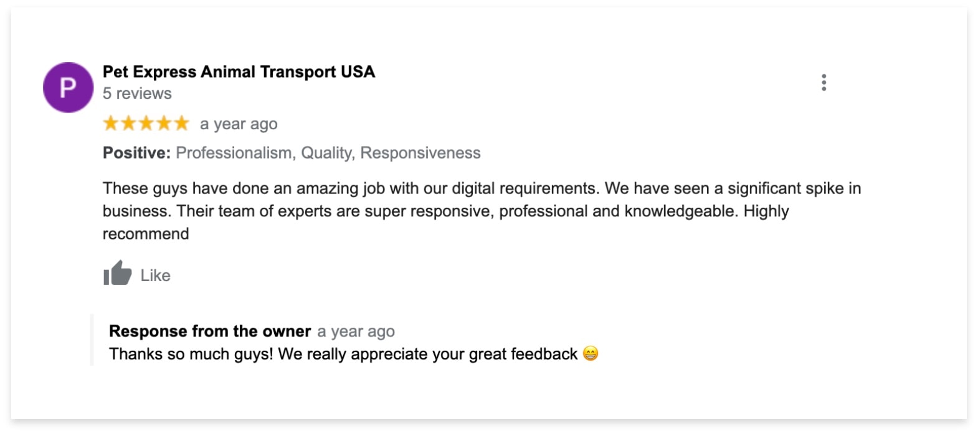Open Pet Express Animal Transport USA profile name
Viewport: 978px width, 434px height.
[239, 72]
